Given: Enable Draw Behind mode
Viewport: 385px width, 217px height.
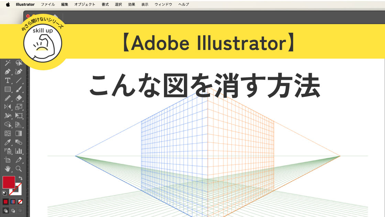Looking at the screenshot, I should click(13, 210).
